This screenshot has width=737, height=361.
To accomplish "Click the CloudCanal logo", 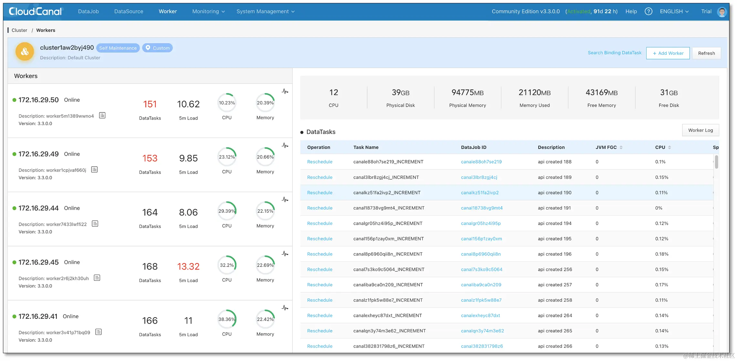I will click(x=35, y=11).
